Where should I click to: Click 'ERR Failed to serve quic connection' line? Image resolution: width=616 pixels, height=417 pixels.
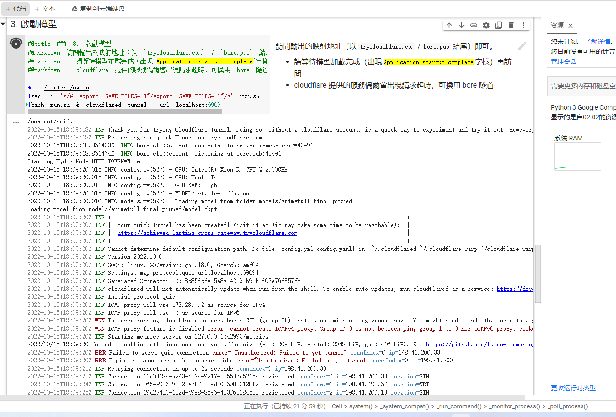[234, 353]
